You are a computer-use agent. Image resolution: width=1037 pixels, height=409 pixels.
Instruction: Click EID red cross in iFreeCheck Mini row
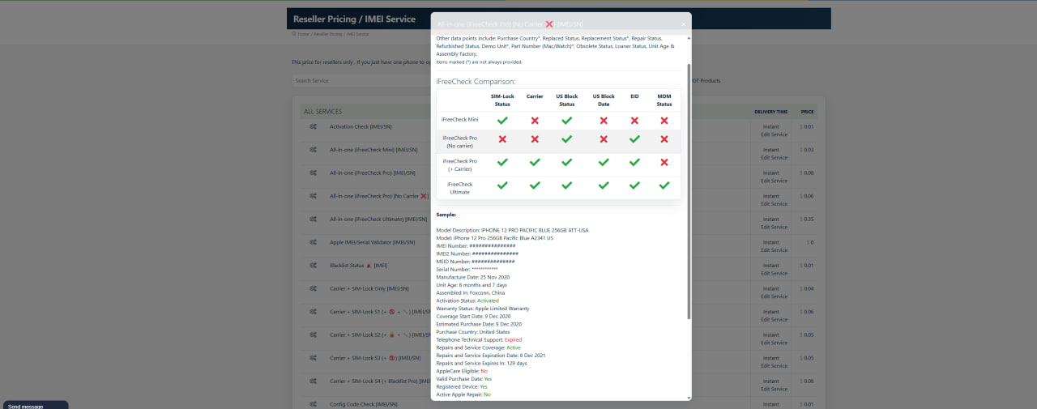[634, 120]
